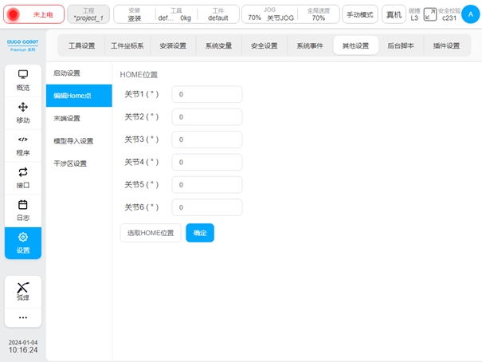Viewport: 482px width, 362px height.
Task: Click the safety checksum icon near c231
Action: pos(430,14)
